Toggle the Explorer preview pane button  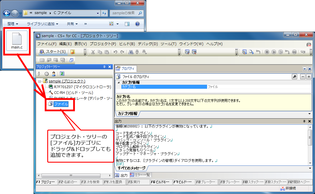click(x=127, y=24)
